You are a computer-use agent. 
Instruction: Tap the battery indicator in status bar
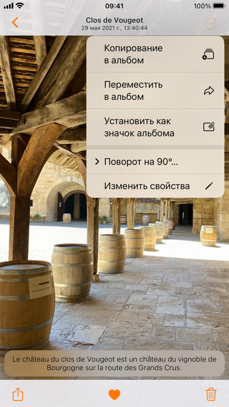219,6
